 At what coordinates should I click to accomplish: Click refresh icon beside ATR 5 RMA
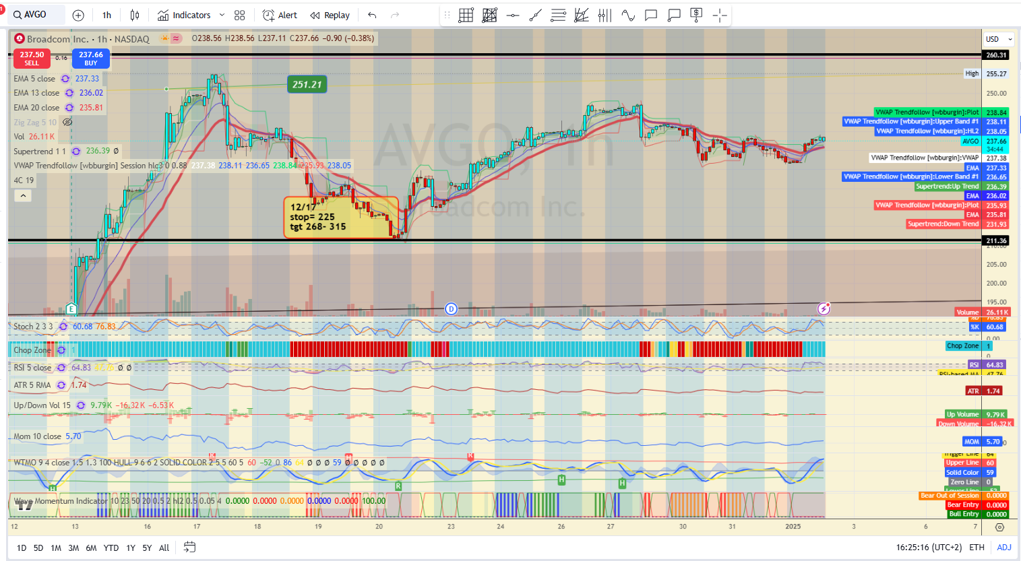pos(61,385)
